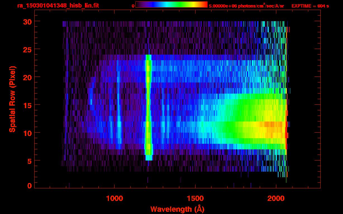Click the y-axis tick label 5
Viewport: 343px width, 214px height.
[x=29, y=161]
